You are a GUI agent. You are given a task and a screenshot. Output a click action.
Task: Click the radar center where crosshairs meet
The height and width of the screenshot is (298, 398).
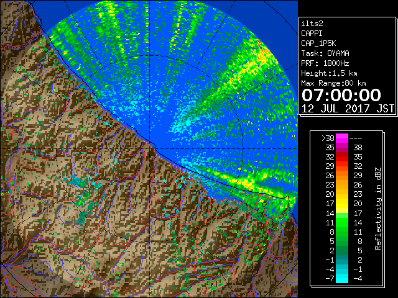(150, 149)
